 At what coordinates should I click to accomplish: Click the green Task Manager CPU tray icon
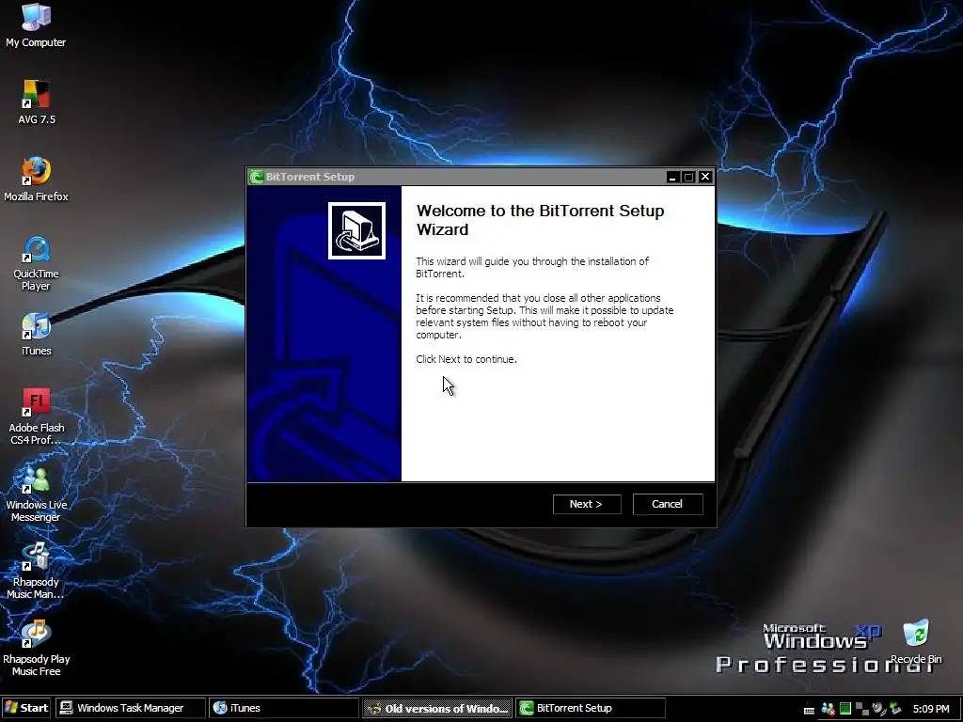(845, 709)
